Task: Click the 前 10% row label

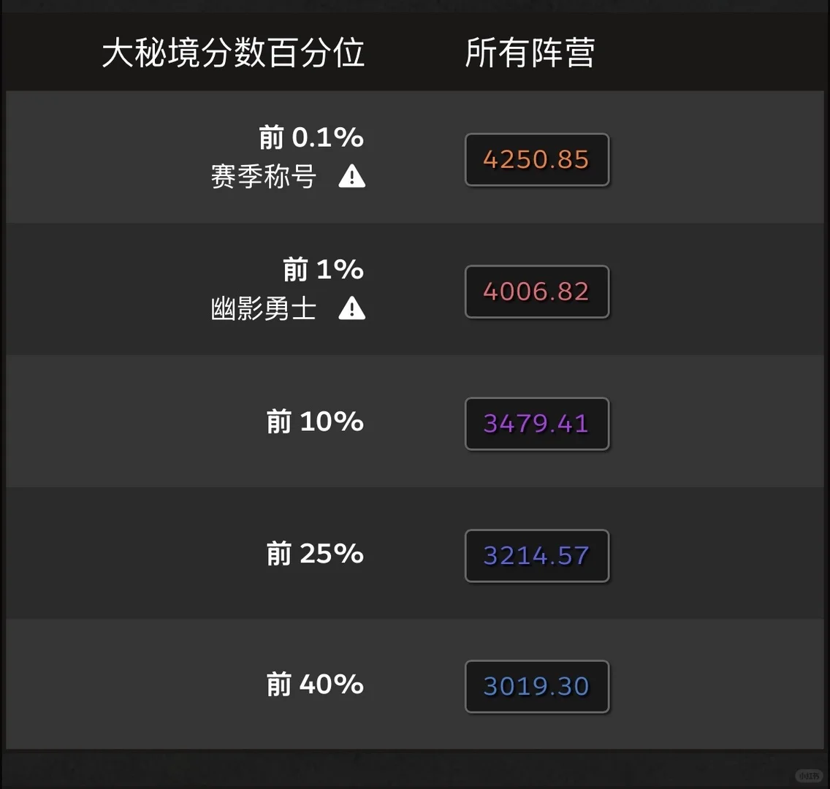Action: point(315,422)
